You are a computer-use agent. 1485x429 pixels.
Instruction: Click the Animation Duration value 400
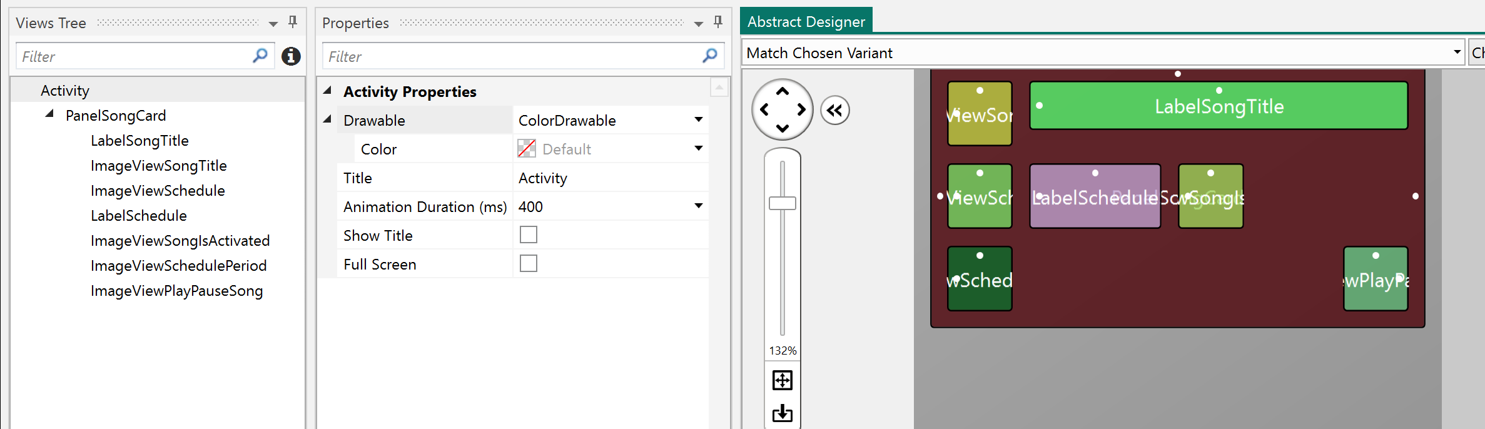click(531, 206)
